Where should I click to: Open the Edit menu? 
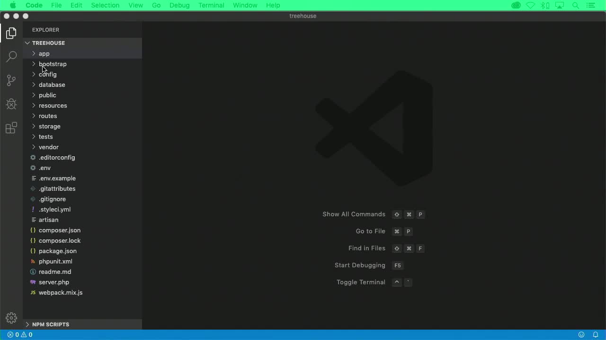tap(76, 5)
